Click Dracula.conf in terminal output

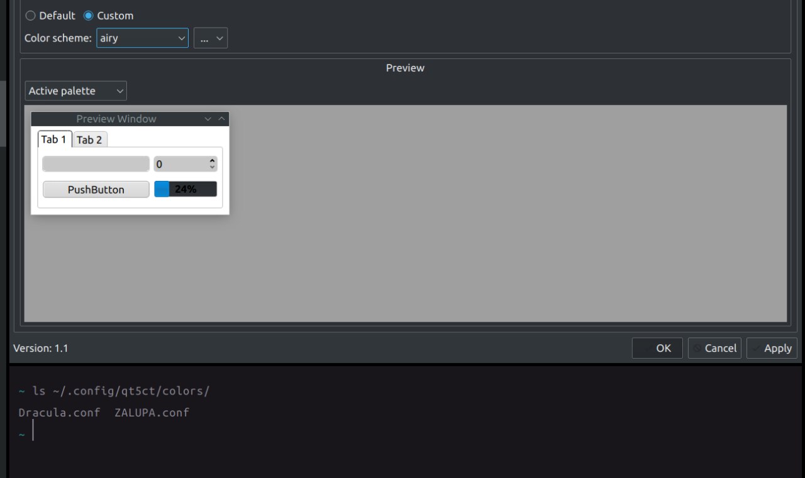[x=59, y=413]
